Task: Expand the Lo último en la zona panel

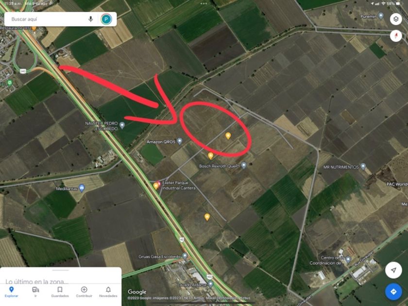Action: (x=60, y=276)
